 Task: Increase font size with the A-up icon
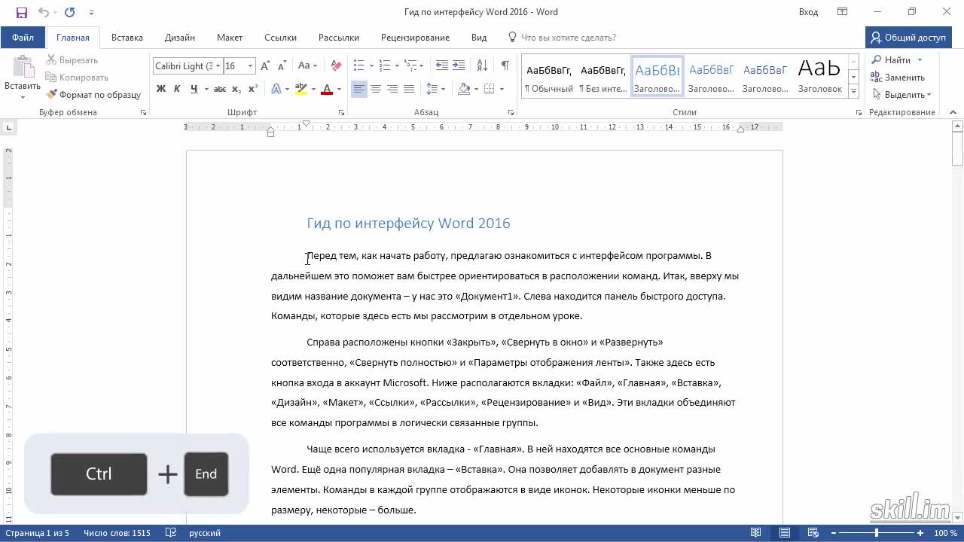[265, 66]
